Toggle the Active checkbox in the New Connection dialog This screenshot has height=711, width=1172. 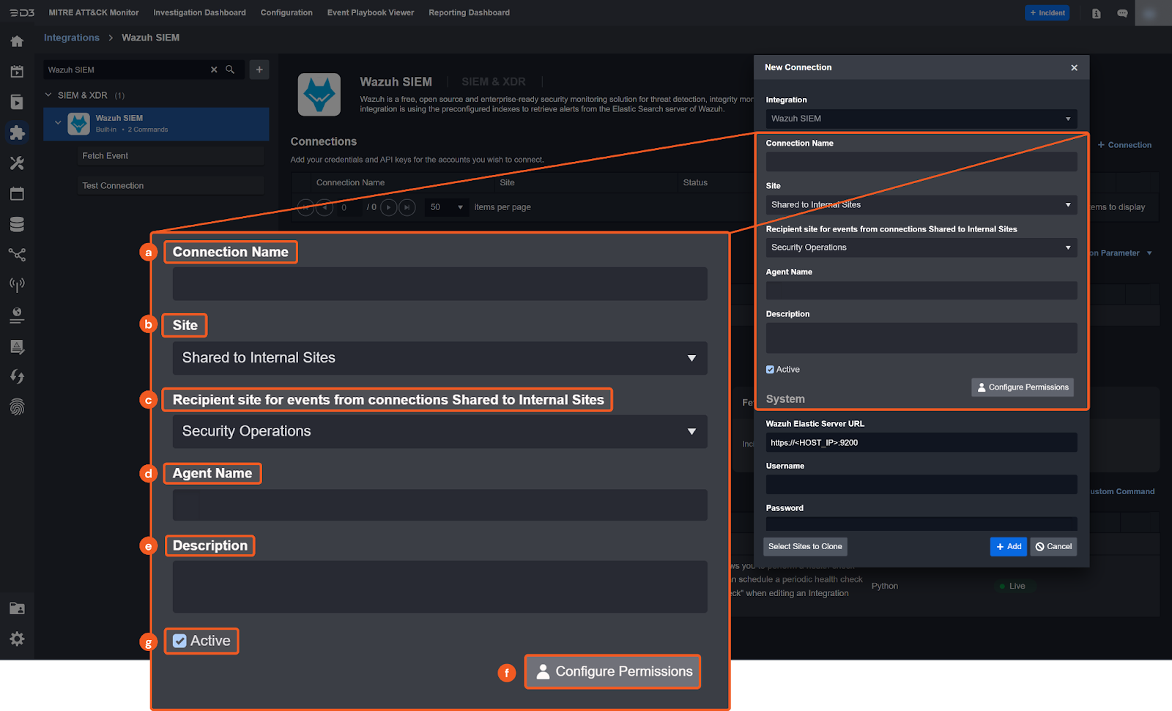[770, 370]
